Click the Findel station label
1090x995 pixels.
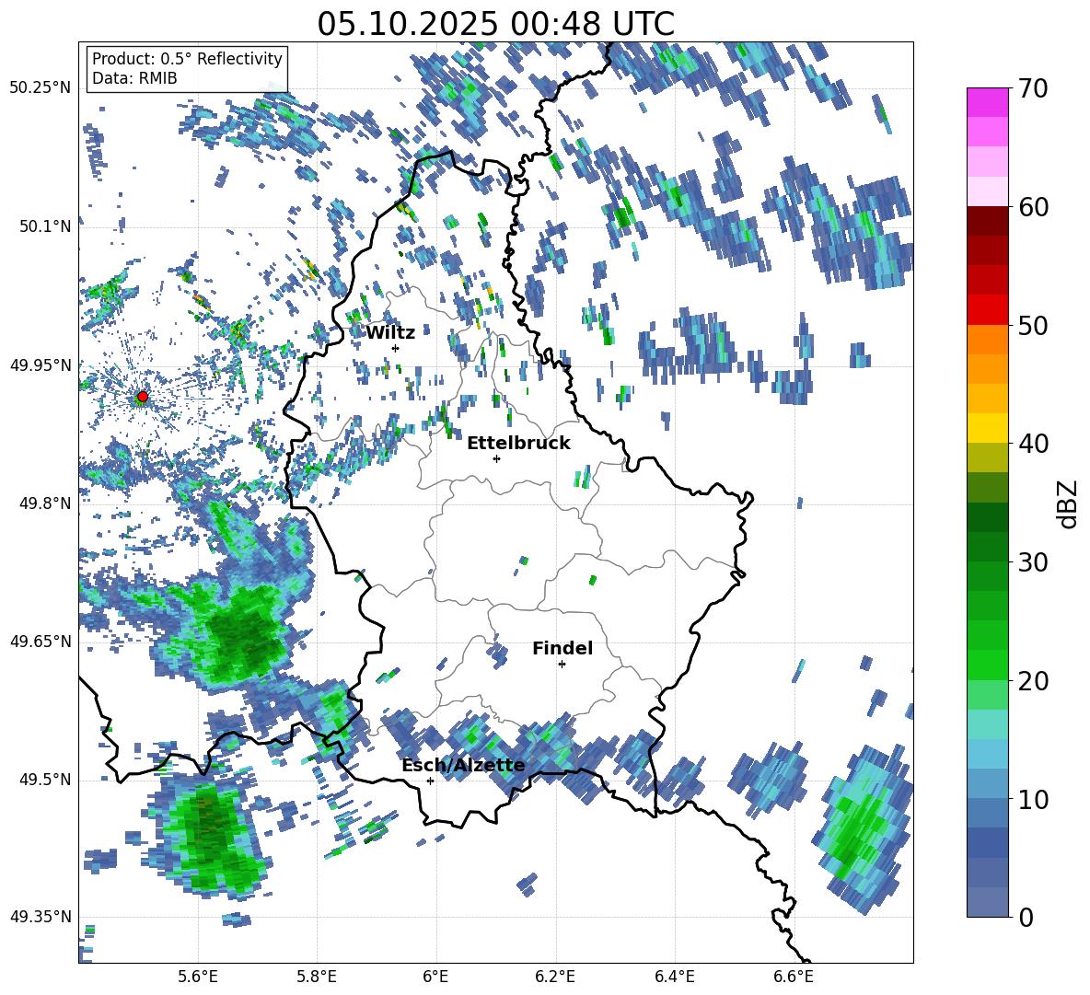562,648
